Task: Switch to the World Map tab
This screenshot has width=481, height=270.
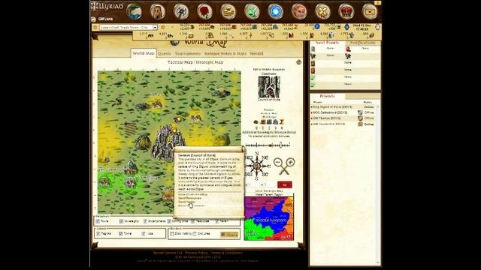Action: (144, 53)
